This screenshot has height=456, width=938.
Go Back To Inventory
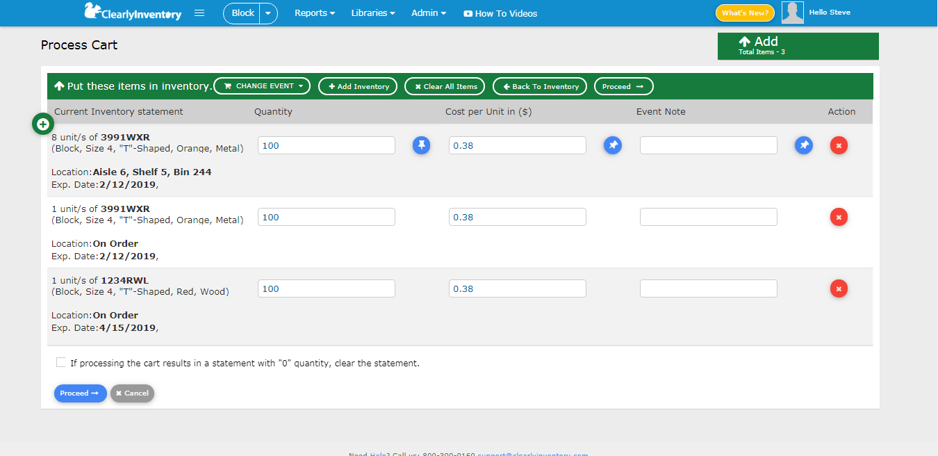pos(539,86)
